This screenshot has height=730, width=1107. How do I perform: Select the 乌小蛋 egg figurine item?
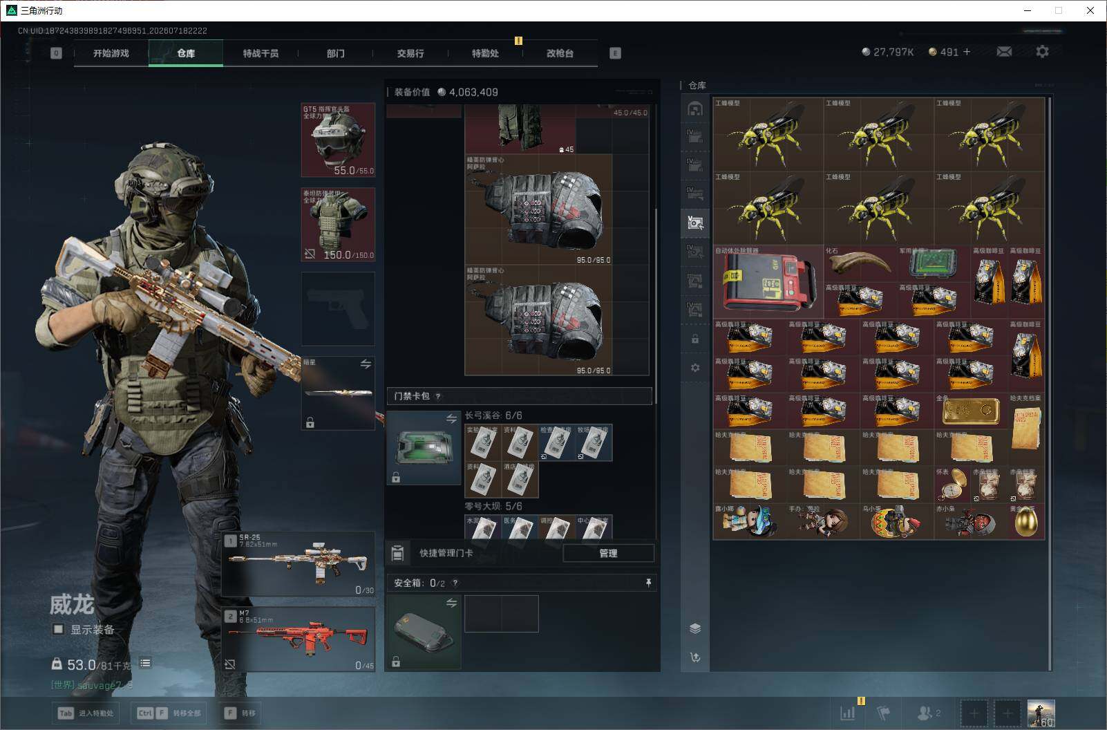(897, 521)
